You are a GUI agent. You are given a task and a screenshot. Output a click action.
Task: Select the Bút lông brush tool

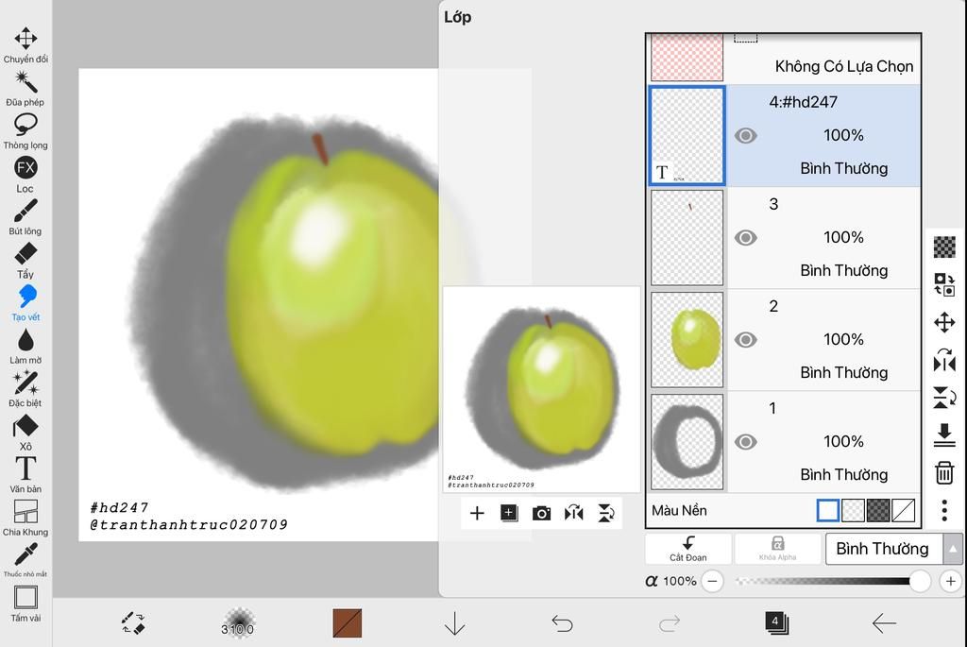[25, 217]
